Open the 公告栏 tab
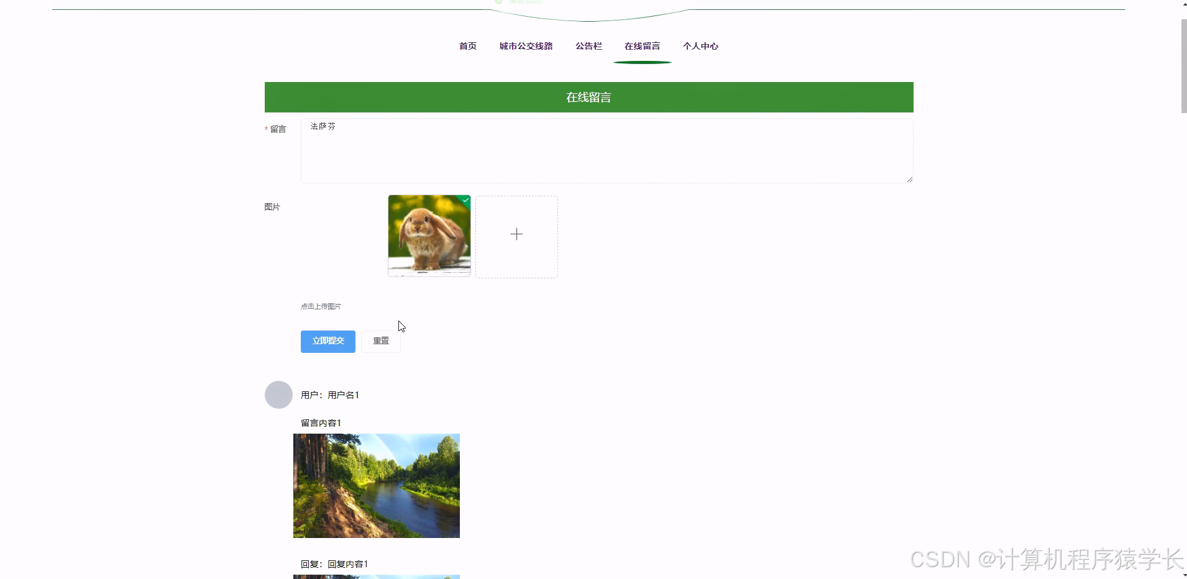The width and height of the screenshot is (1187, 579). 589,46
